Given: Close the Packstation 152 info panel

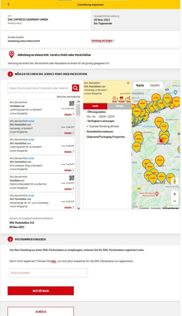Looking at the screenshot, I should click(128, 83).
